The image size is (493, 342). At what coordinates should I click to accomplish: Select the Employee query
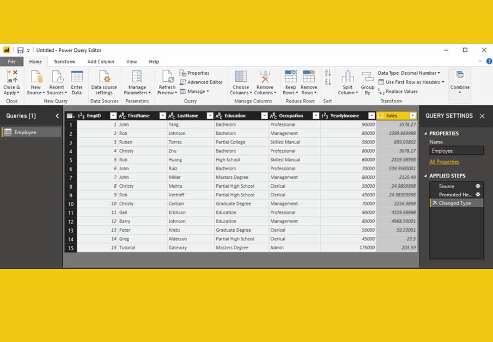(x=31, y=132)
